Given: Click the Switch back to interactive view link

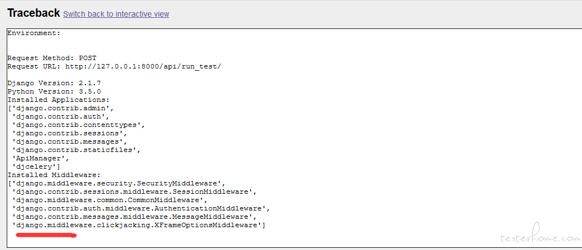Looking at the screenshot, I should click(116, 14).
